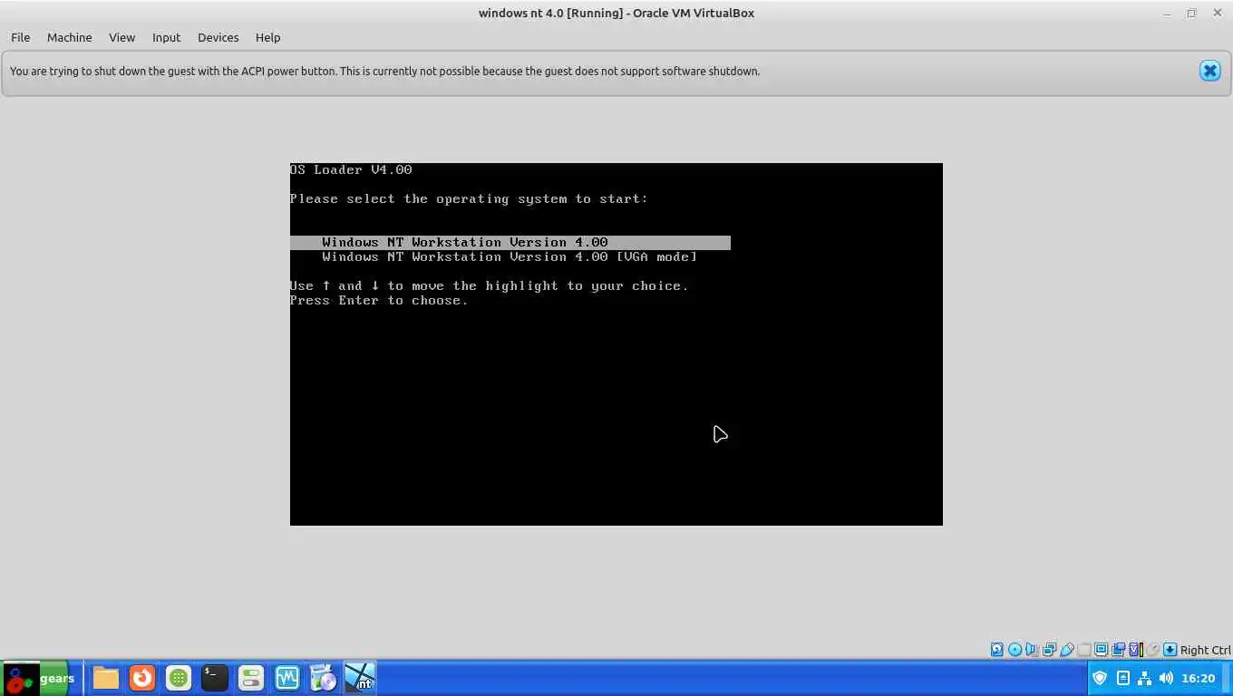Click the volume speaker tray icon
The width and height of the screenshot is (1233, 696).
click(x=1166, y=678)
